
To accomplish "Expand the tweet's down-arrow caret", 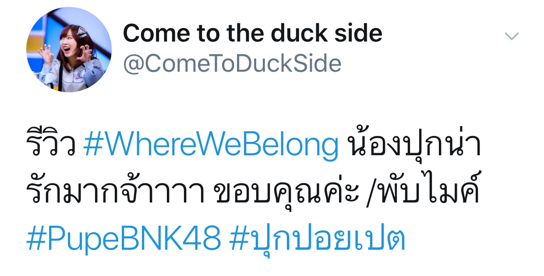I will [x=512, y=36].
